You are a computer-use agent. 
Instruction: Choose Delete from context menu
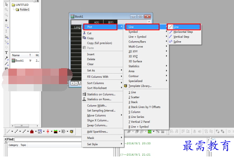click(x=103, y=59)
